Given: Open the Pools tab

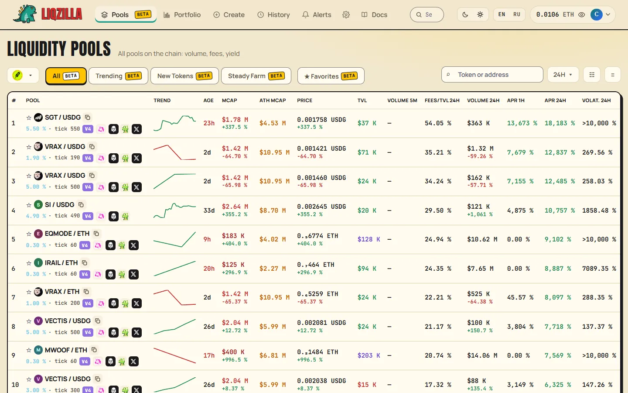Looking at the screenshot, I should (x=126, y=15).
